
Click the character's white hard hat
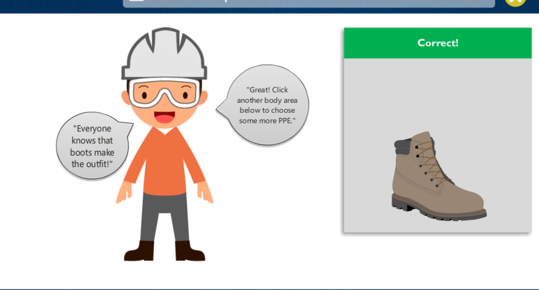coord(164,55)
